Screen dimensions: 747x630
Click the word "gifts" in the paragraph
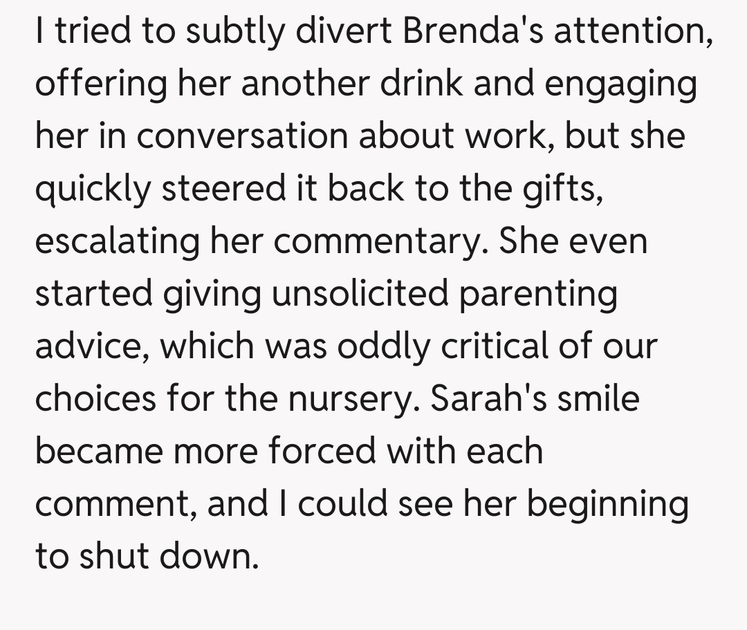[x=564, y=189]
